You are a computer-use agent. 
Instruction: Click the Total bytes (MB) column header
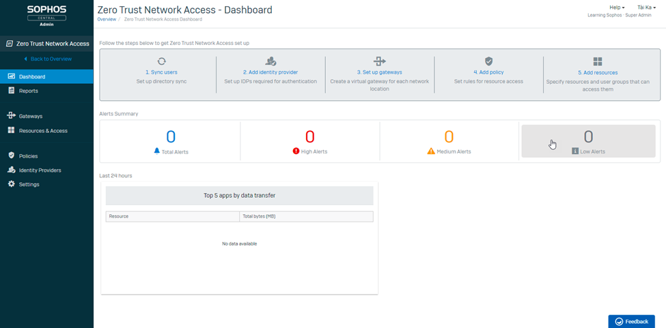pos(307,216)
